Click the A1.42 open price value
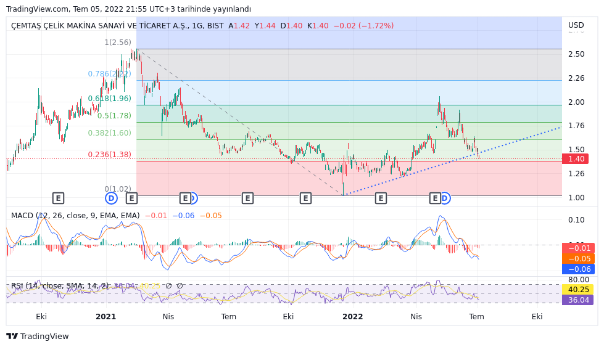This screenshot has height=347, width=604. click(239, 26)
